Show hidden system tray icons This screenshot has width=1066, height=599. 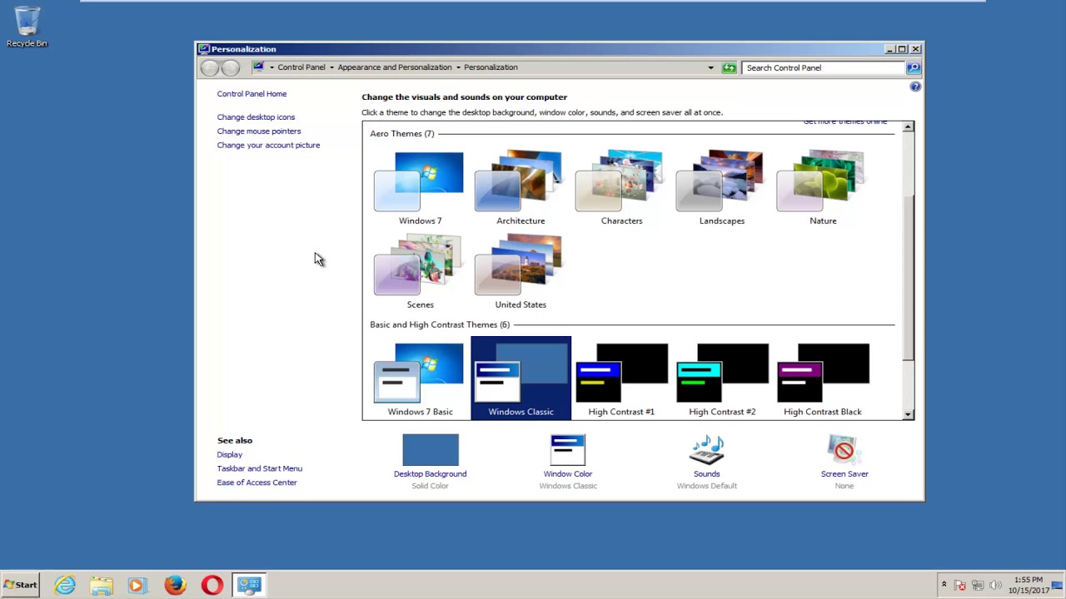point(944,585)
